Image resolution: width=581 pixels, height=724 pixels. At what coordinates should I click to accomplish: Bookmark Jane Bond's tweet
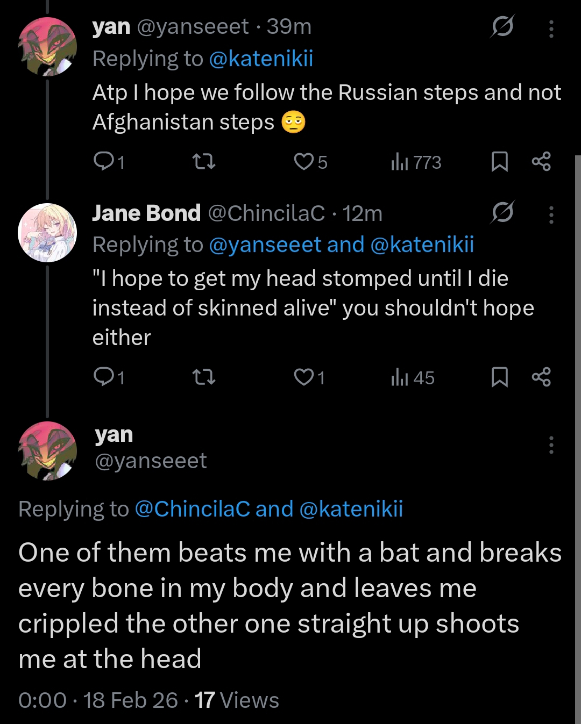(500, 377)
